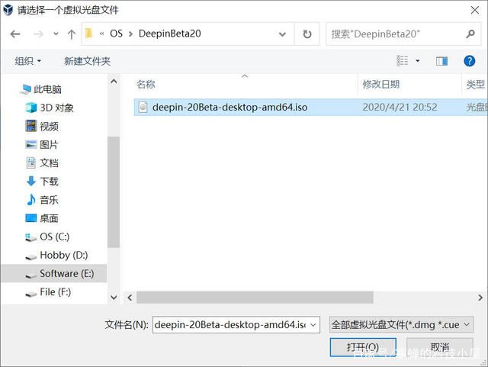Click the 桌面 desktop icon
Screen dimensions: 488x367
(x=31, y=218)
